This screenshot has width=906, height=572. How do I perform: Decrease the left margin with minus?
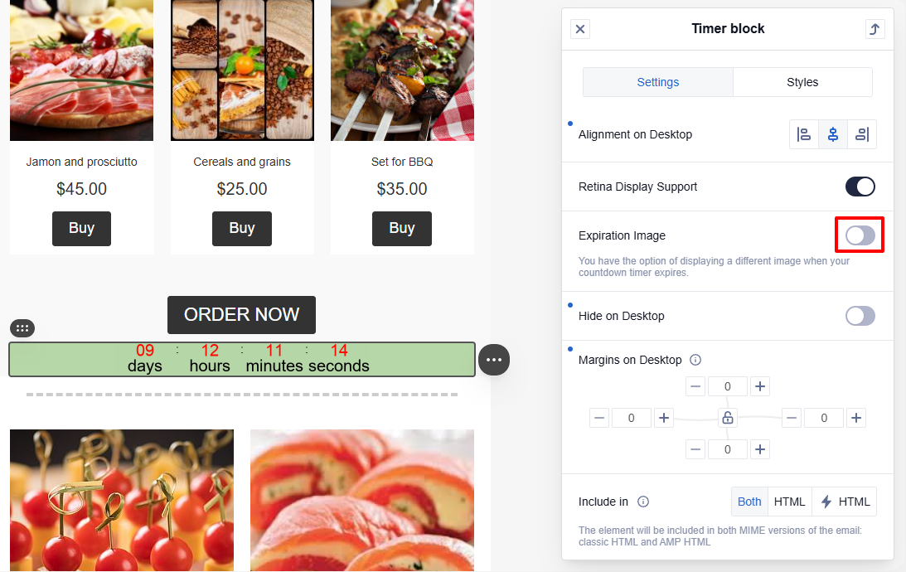(x=599, y=417)
